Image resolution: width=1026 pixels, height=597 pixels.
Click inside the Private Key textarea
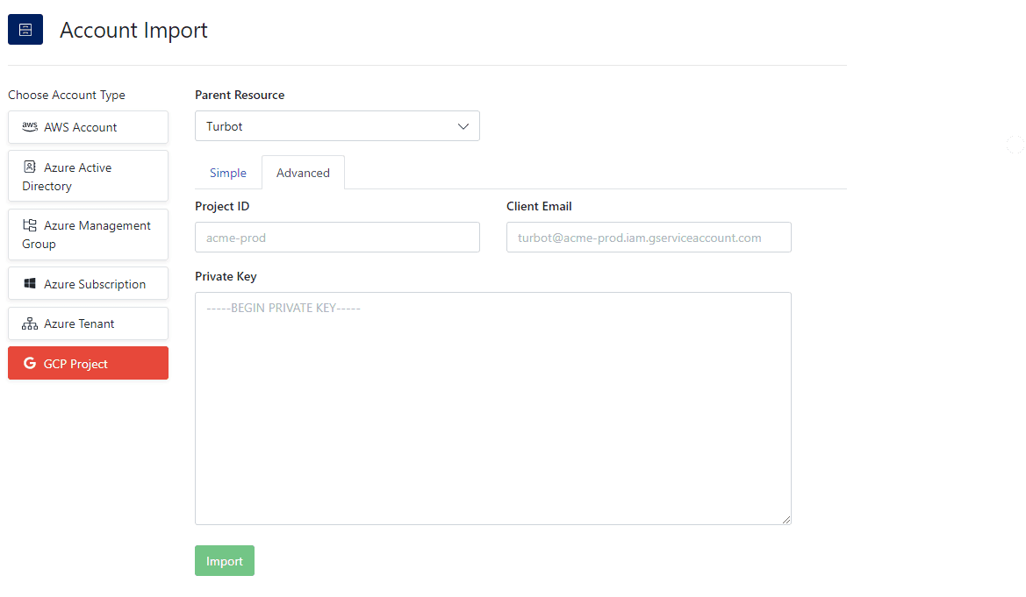point(492,408)
